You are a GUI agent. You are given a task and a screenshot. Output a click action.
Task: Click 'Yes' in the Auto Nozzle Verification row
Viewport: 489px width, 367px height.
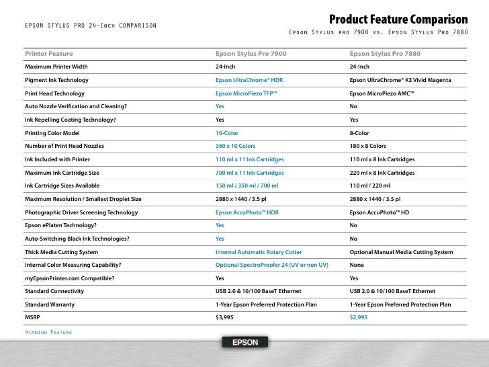(x=220, y=106)
